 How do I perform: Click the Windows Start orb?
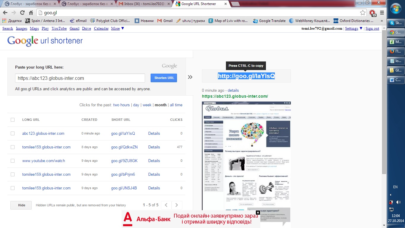click(x=396, y=9)
